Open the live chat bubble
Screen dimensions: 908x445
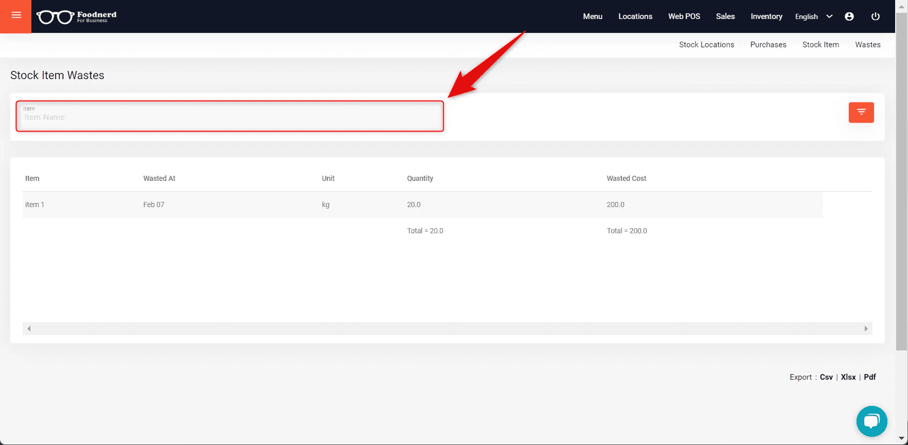[x=871, y=421]
